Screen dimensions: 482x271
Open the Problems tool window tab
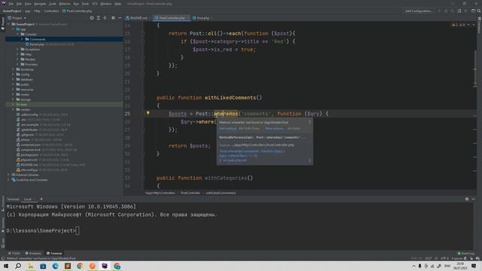(x=33, y=253)
